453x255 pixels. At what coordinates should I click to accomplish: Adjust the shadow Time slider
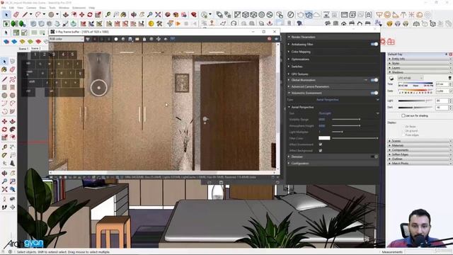[415, 84]
